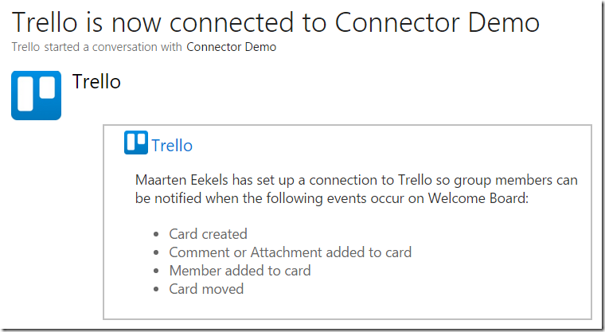Click gray 'Trello' at start of the subtitle
The image size is (605, 332).
pyautogui.click(x=25, y=47)
